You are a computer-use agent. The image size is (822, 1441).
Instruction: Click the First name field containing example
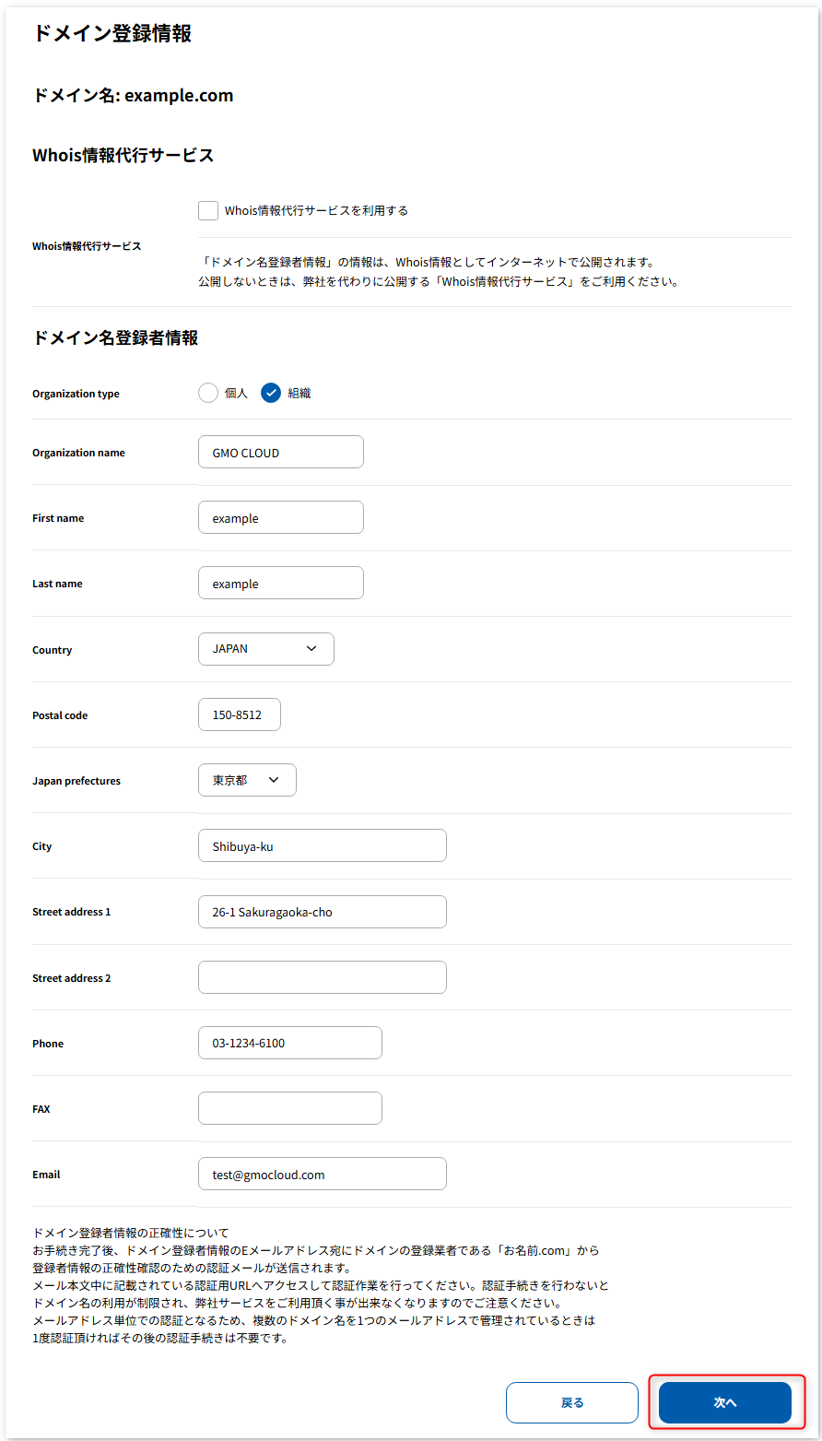click(x=280, y=517)
